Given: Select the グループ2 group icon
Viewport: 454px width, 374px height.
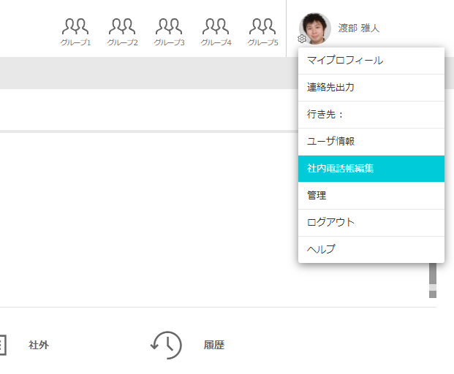Looking at the screenshot, I should [122, 31].
